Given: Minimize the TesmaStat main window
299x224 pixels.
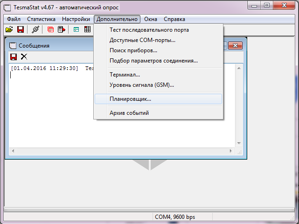Looking at the screenshot, I should coord(254,6).
